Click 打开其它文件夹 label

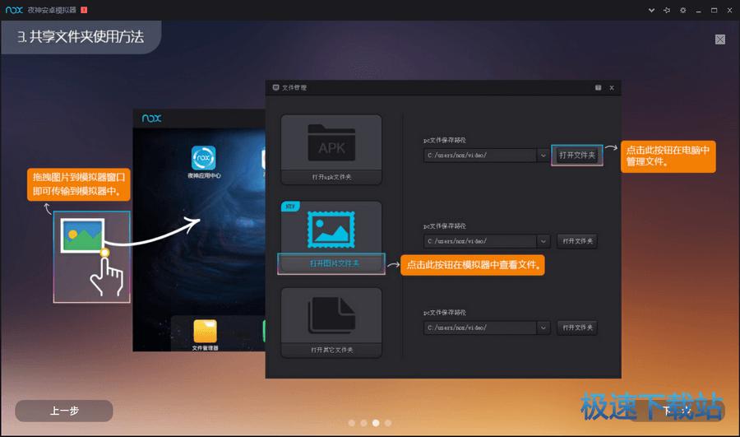331,350
